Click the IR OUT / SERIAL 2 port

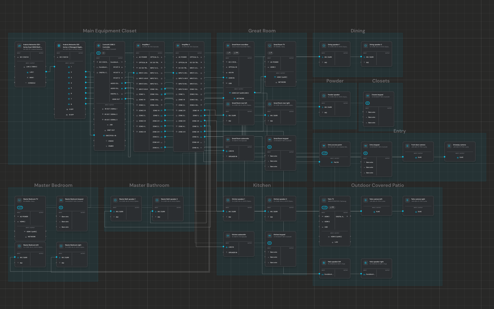click(x=110, y=114)
